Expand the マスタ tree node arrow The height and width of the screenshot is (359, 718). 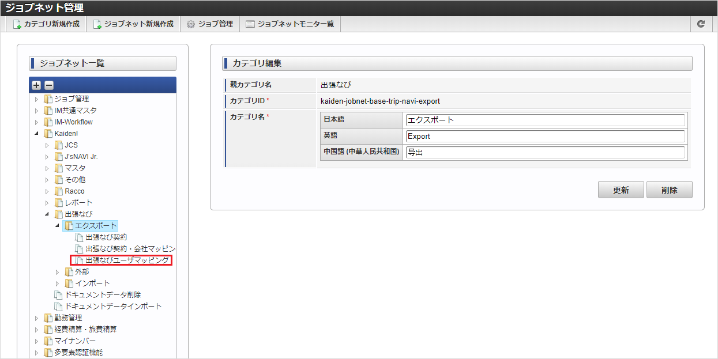click(x=47, y=168)
